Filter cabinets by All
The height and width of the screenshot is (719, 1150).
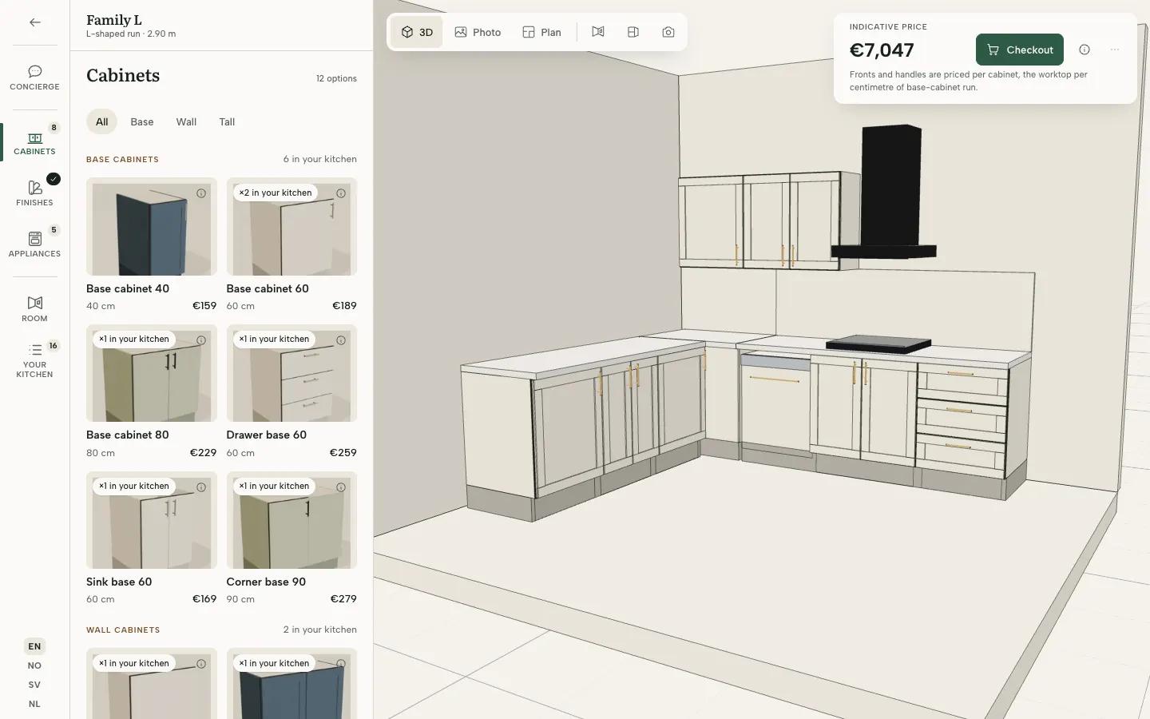pyautogui.click(x=101, y=121)
